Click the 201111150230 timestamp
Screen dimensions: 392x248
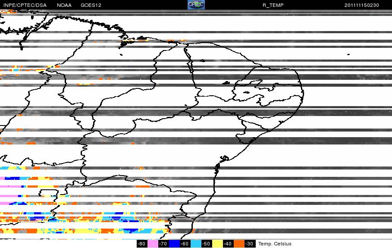coord(363,5)
